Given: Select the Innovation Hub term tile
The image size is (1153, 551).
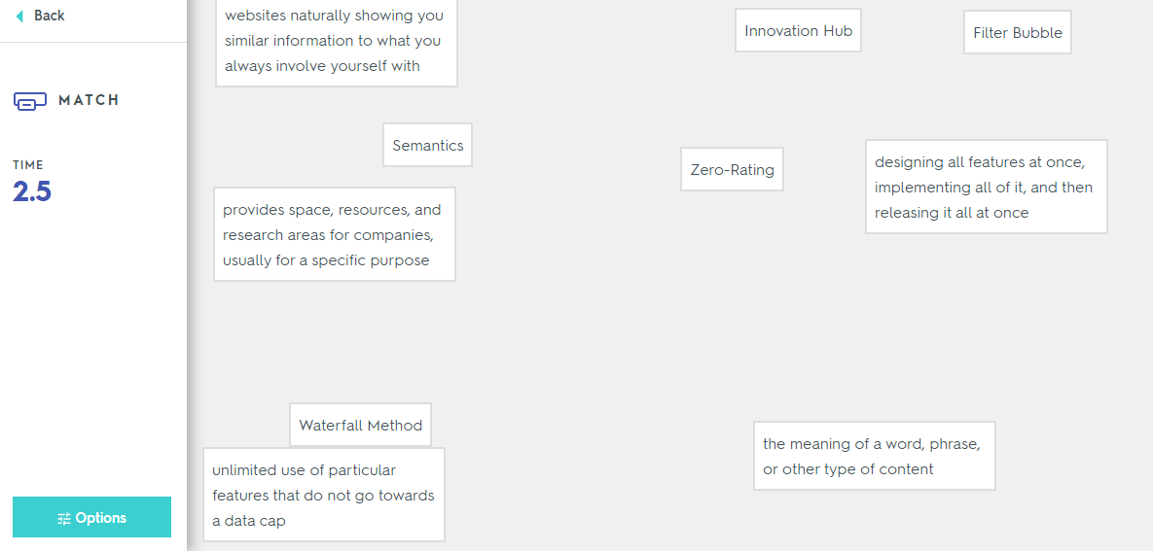Looking at the screenshot, I should point(798,30).
